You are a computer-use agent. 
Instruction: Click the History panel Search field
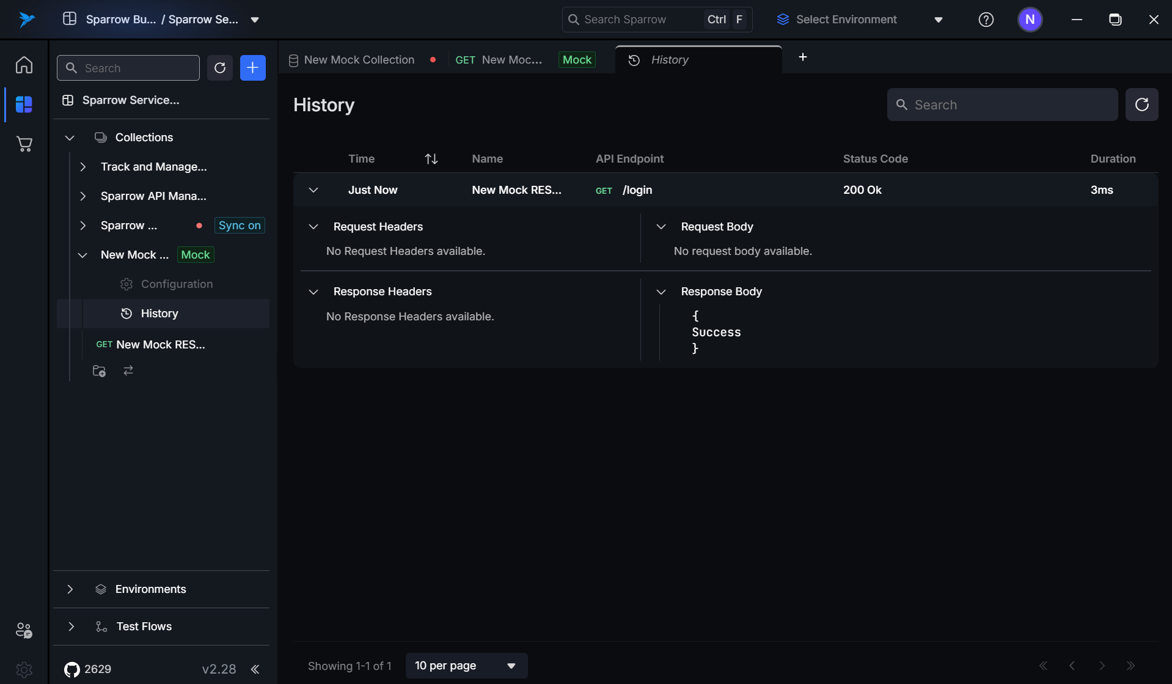(x=1002, y=105)
